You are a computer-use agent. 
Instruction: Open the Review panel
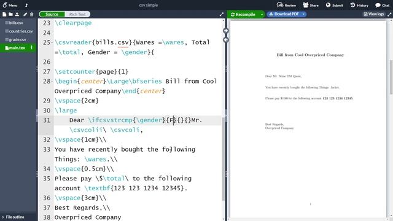(x=286, y=5)
